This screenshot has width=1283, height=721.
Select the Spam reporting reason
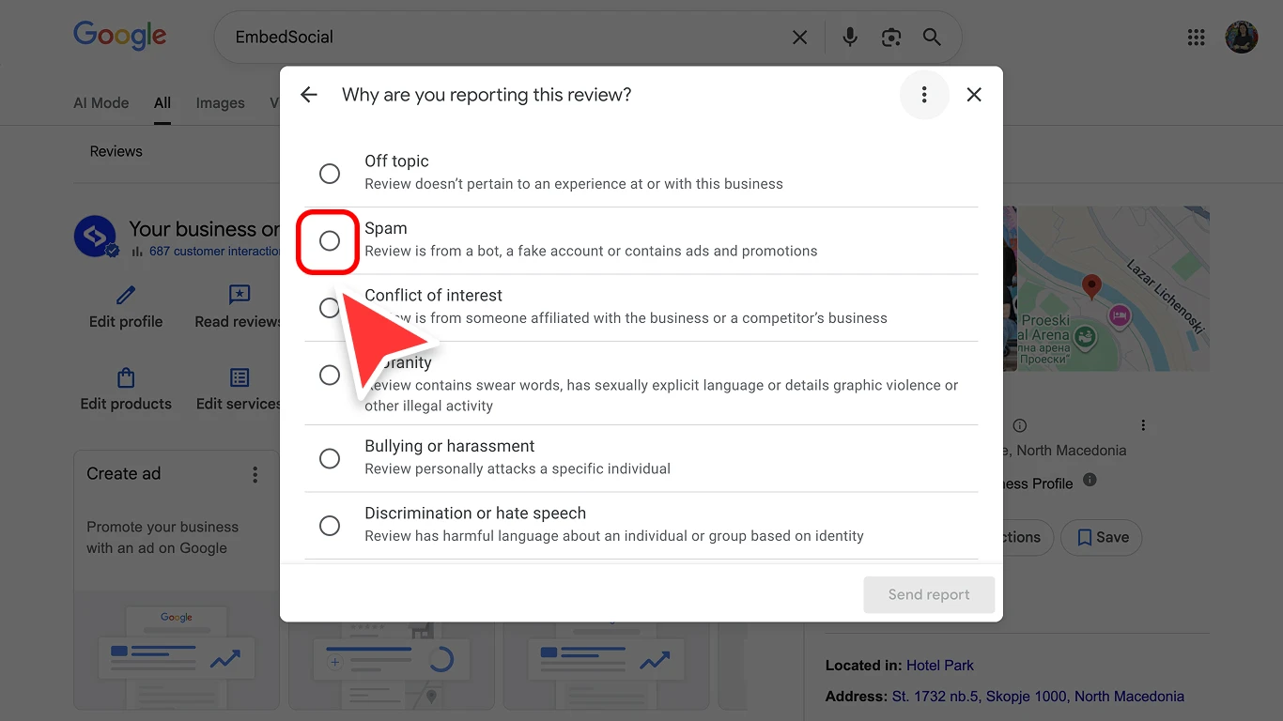(329, 240)
